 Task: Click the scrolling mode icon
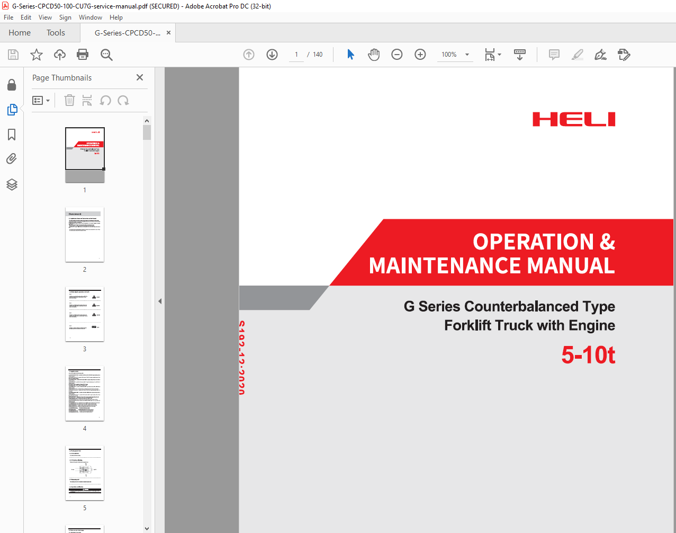point(520,55)
